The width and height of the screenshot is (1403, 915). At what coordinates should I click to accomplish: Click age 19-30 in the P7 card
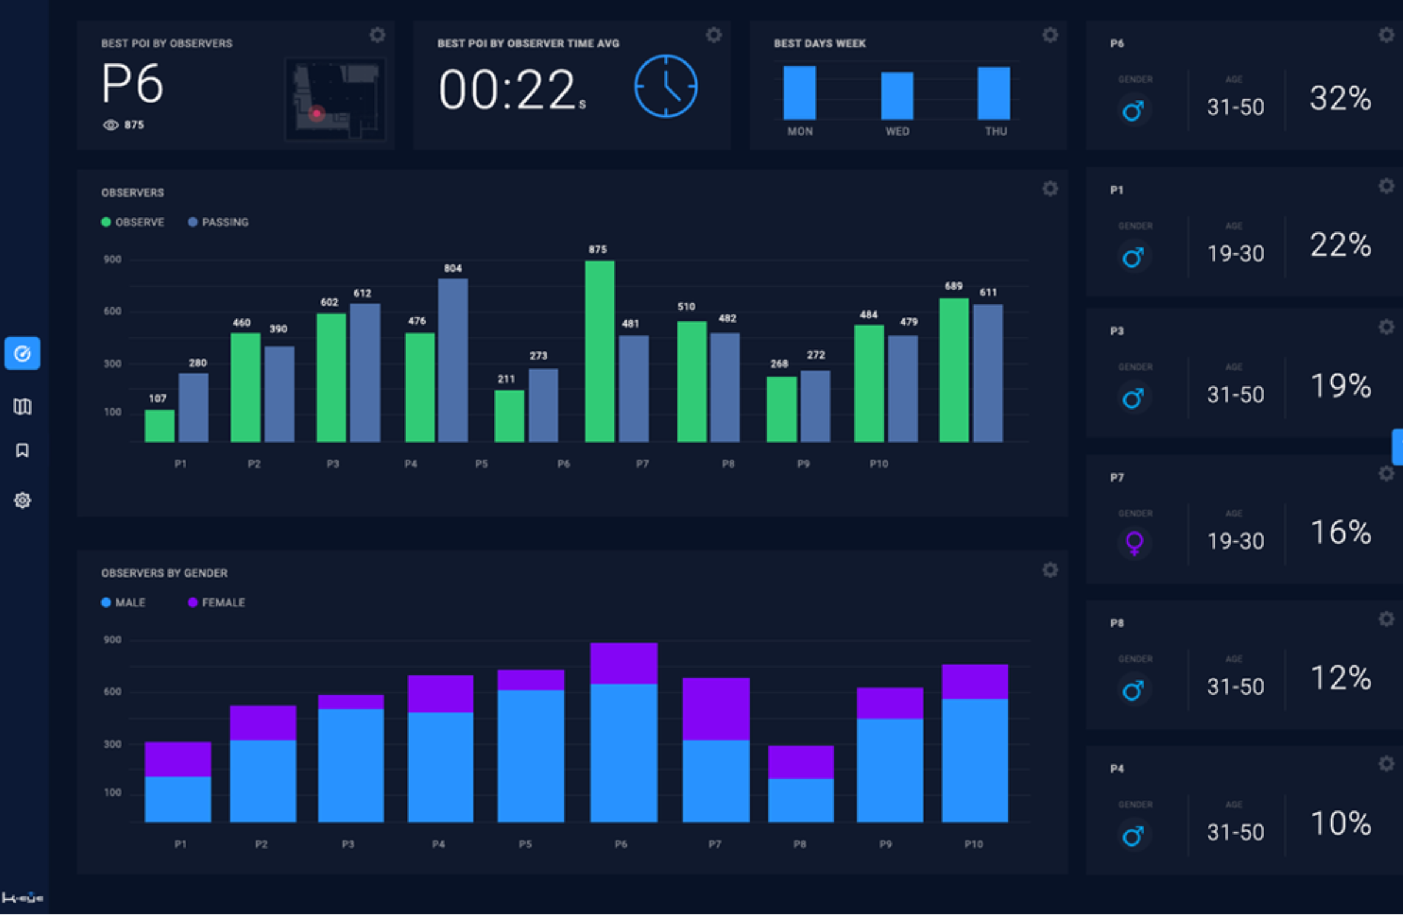1236,541
